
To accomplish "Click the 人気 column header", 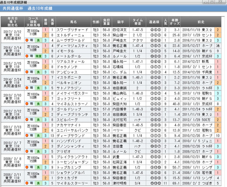I will pos(166,22).
